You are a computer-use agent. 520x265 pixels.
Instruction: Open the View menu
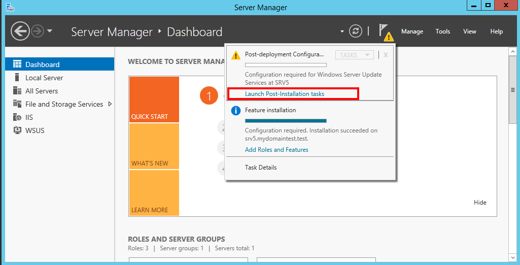click(x=470, y=31)
